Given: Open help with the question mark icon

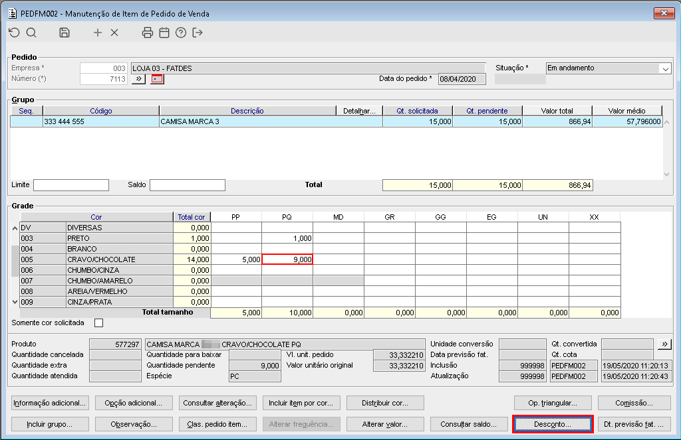Looking at the screenshot, I should (181, 33).
